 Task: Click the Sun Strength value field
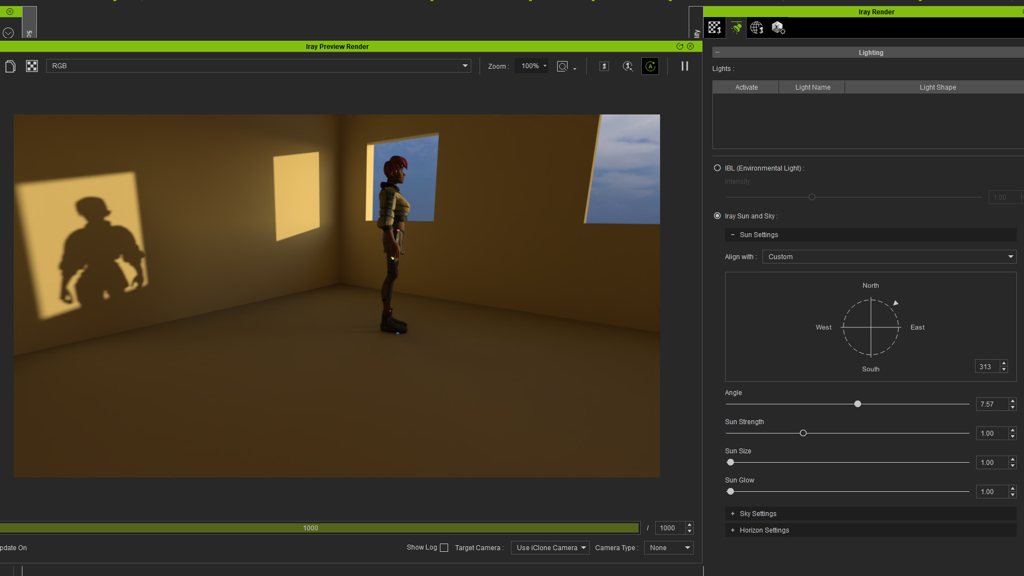(x=992, y=434)
